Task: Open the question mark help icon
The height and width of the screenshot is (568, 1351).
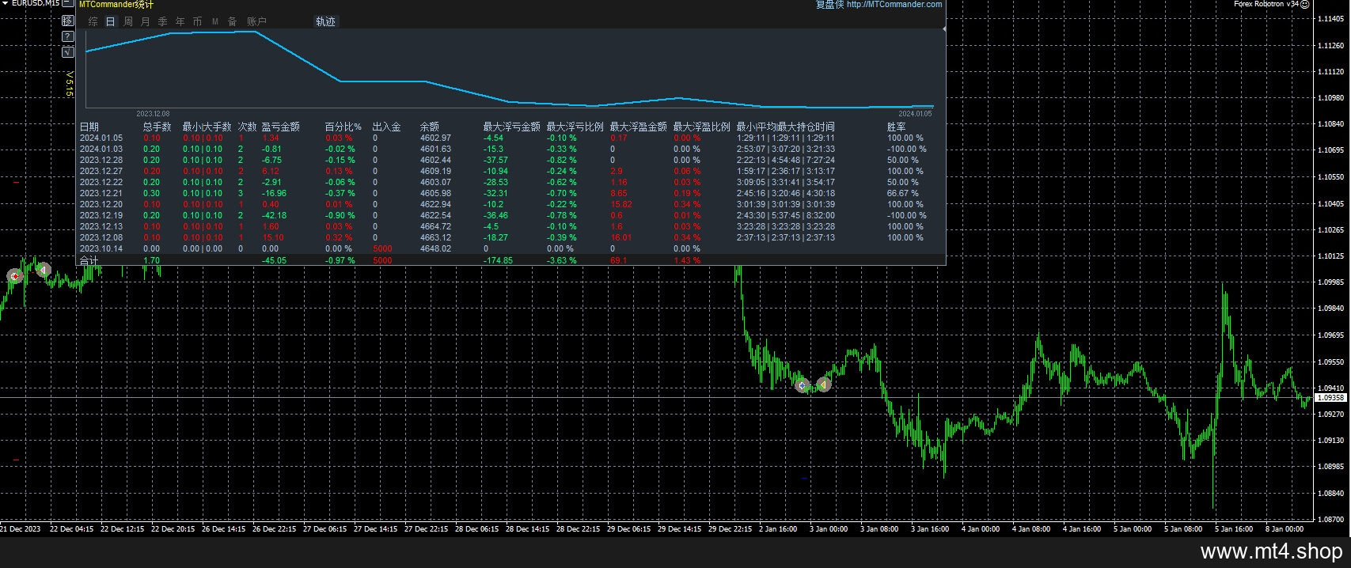Action: tap(68, 36)
